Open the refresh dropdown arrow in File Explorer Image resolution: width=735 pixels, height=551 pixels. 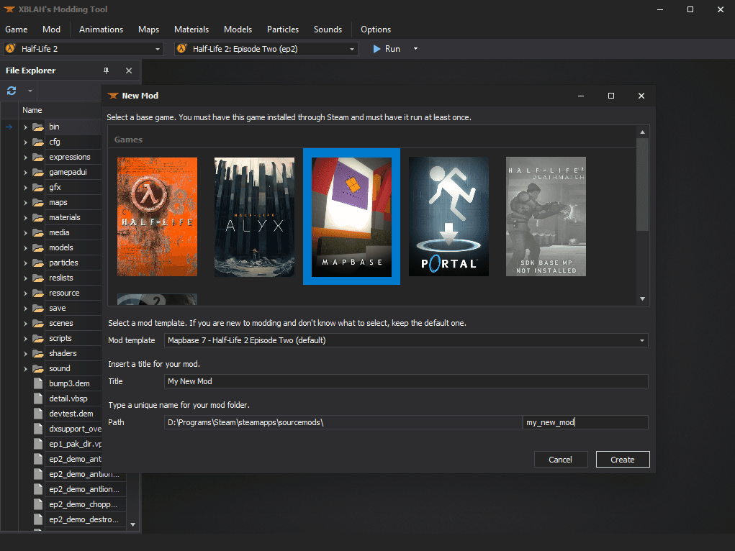point(30,91)
